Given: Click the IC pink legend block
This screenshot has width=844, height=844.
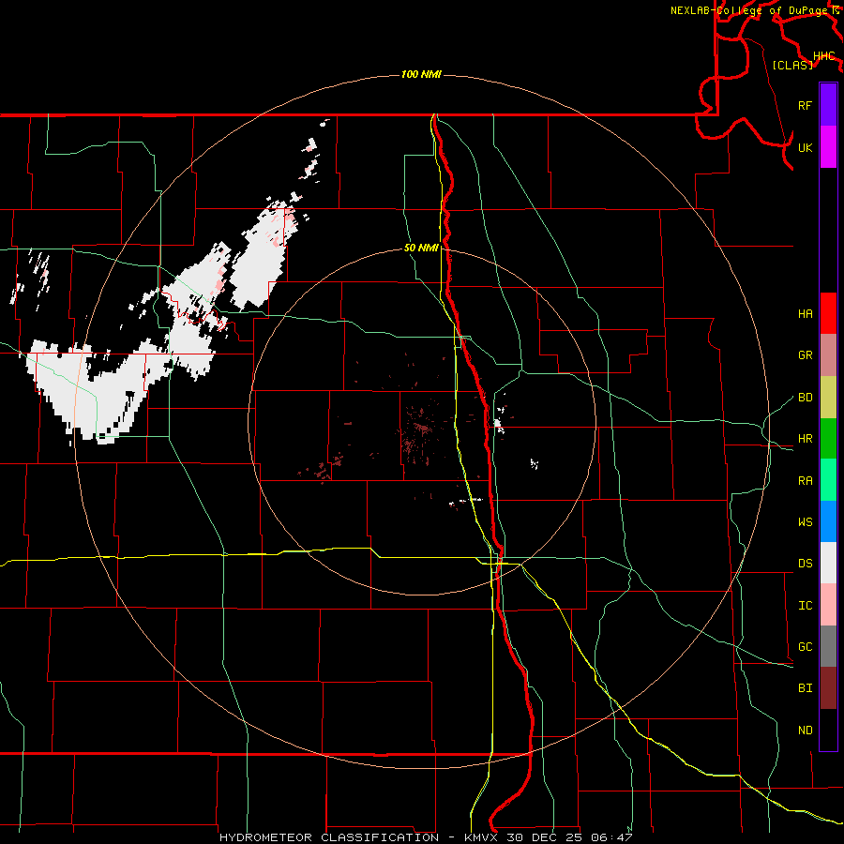Looking at the screenshot, I should [x=828, y=605].
